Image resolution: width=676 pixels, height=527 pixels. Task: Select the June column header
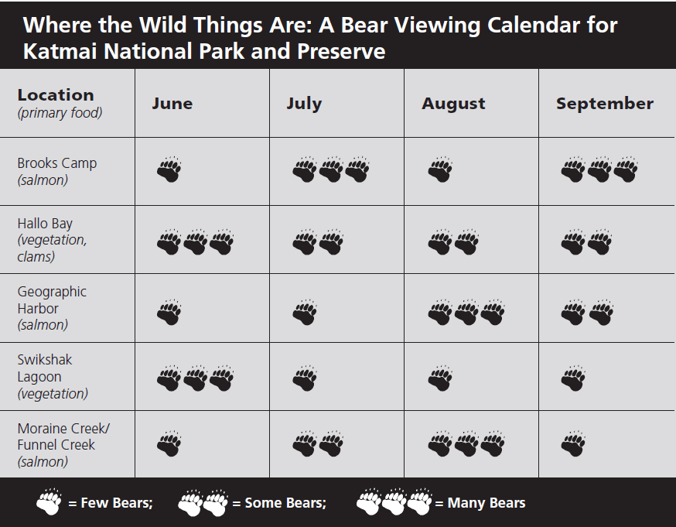coord(172,104)
